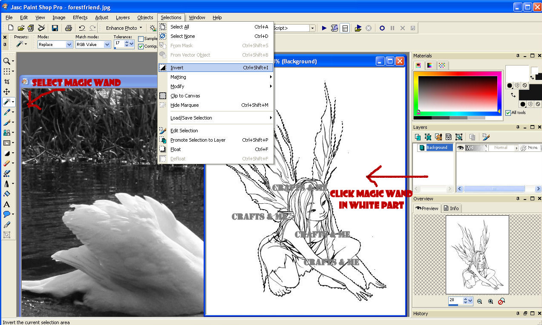Viewport: 542px width, 325px height.
Task: Toggle the Sample merged checkbox
Action: pos(141,39)
